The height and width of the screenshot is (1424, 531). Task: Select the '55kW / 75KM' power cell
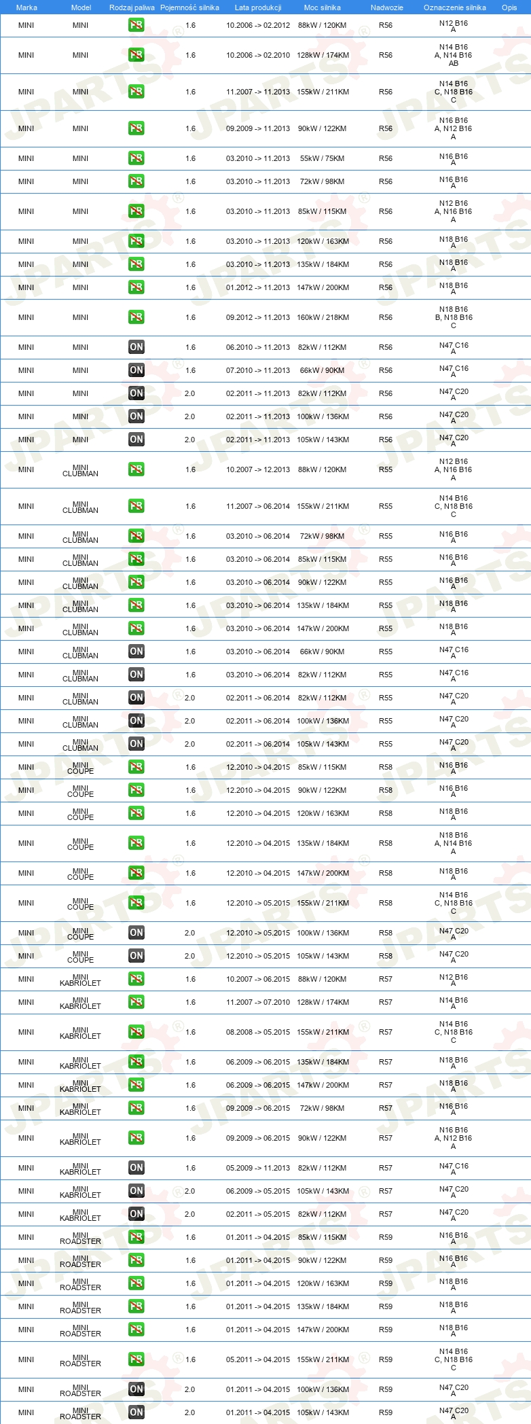323,158
